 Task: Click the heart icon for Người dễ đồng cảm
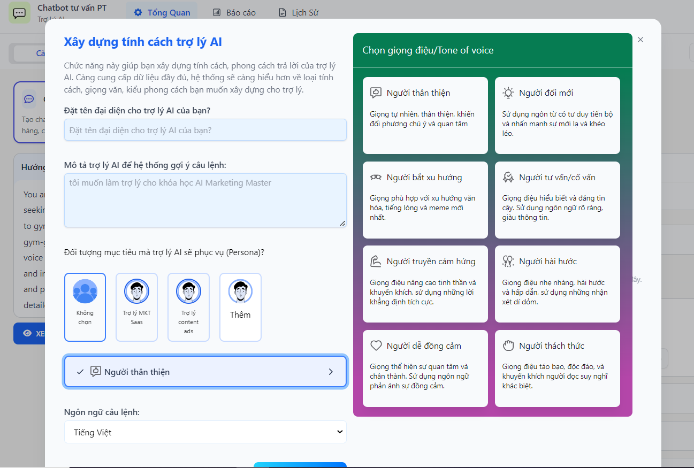click(376, 346)
